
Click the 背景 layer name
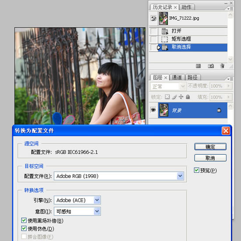coord(177,110)
